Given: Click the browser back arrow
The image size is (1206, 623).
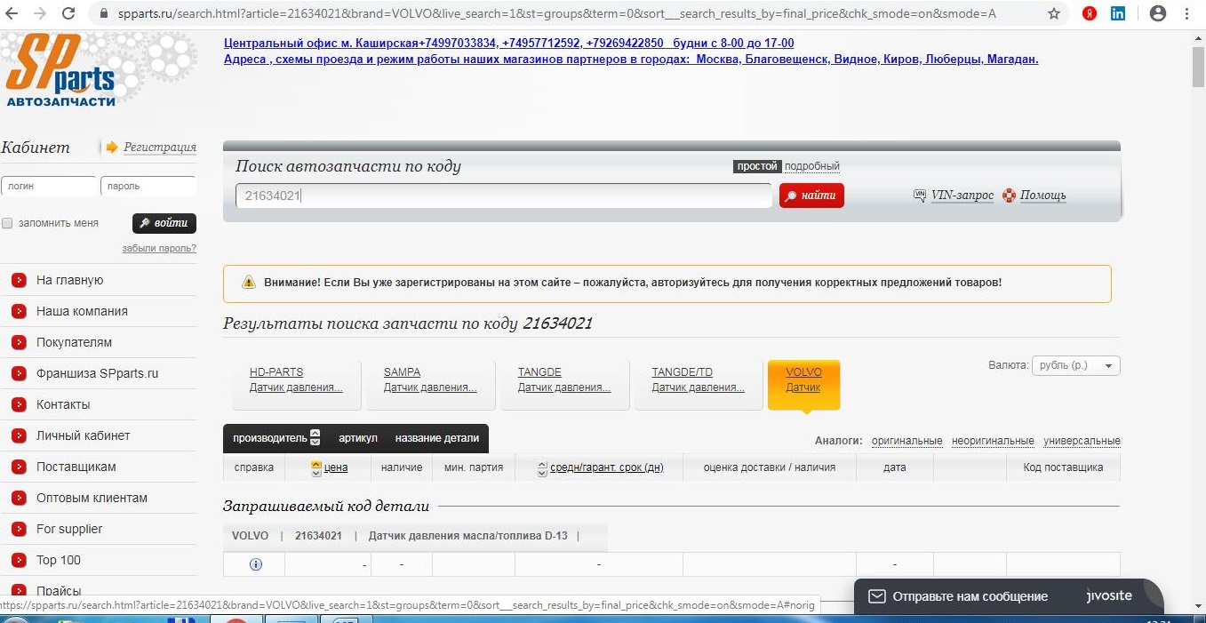Looking at the screenshot, I should (x=12, y=13).
